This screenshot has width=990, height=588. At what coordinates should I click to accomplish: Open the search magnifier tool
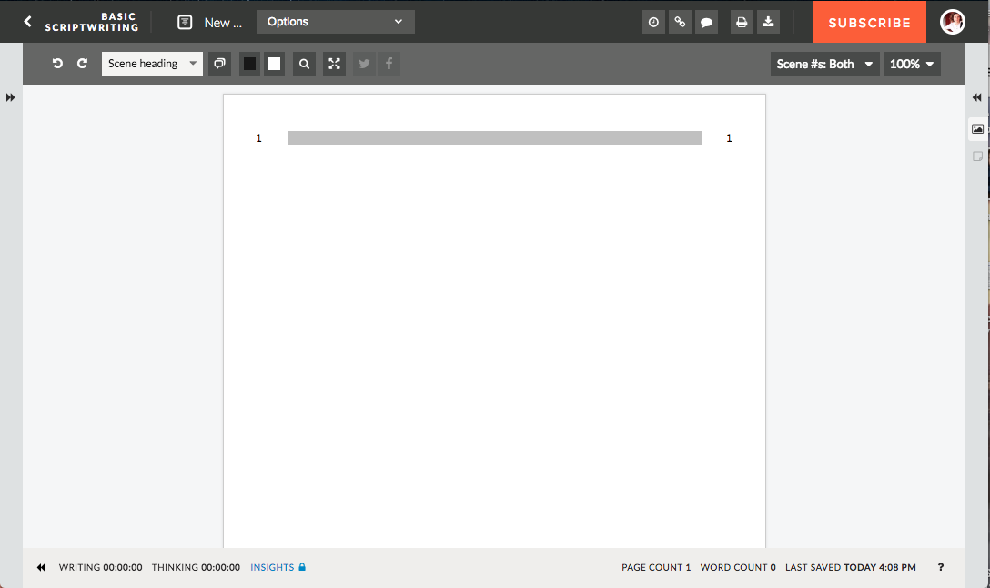coord(304,64)
